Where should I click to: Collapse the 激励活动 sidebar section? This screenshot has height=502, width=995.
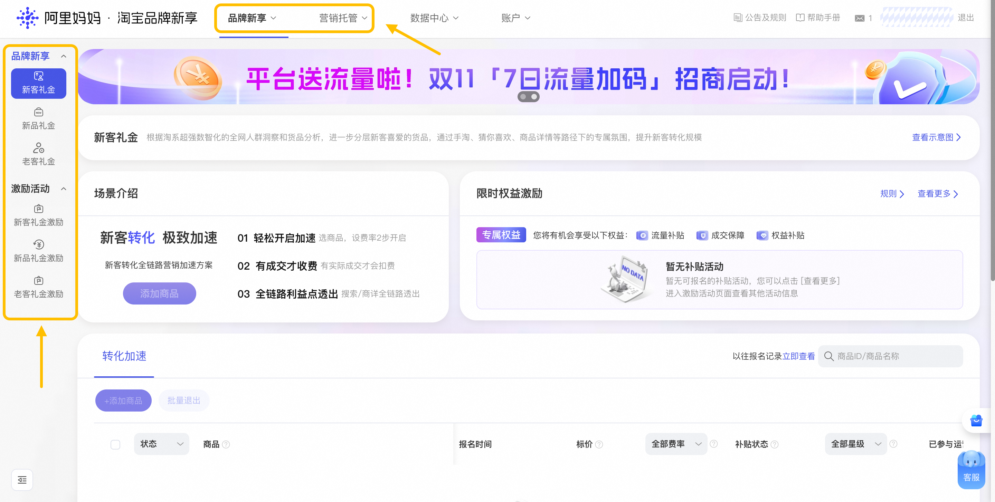pyautogui.click(x=63, y=189)
